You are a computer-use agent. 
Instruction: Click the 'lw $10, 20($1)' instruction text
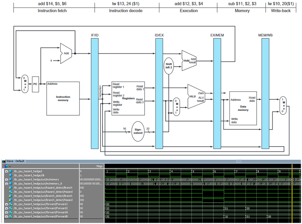281,4
